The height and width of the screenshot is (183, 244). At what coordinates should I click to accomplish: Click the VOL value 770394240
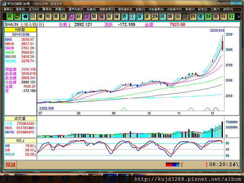coord(25,124)
